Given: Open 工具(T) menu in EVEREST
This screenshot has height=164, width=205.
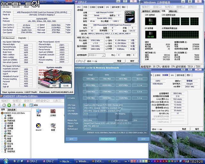Looking at the screenshot, I should point(57,101).
